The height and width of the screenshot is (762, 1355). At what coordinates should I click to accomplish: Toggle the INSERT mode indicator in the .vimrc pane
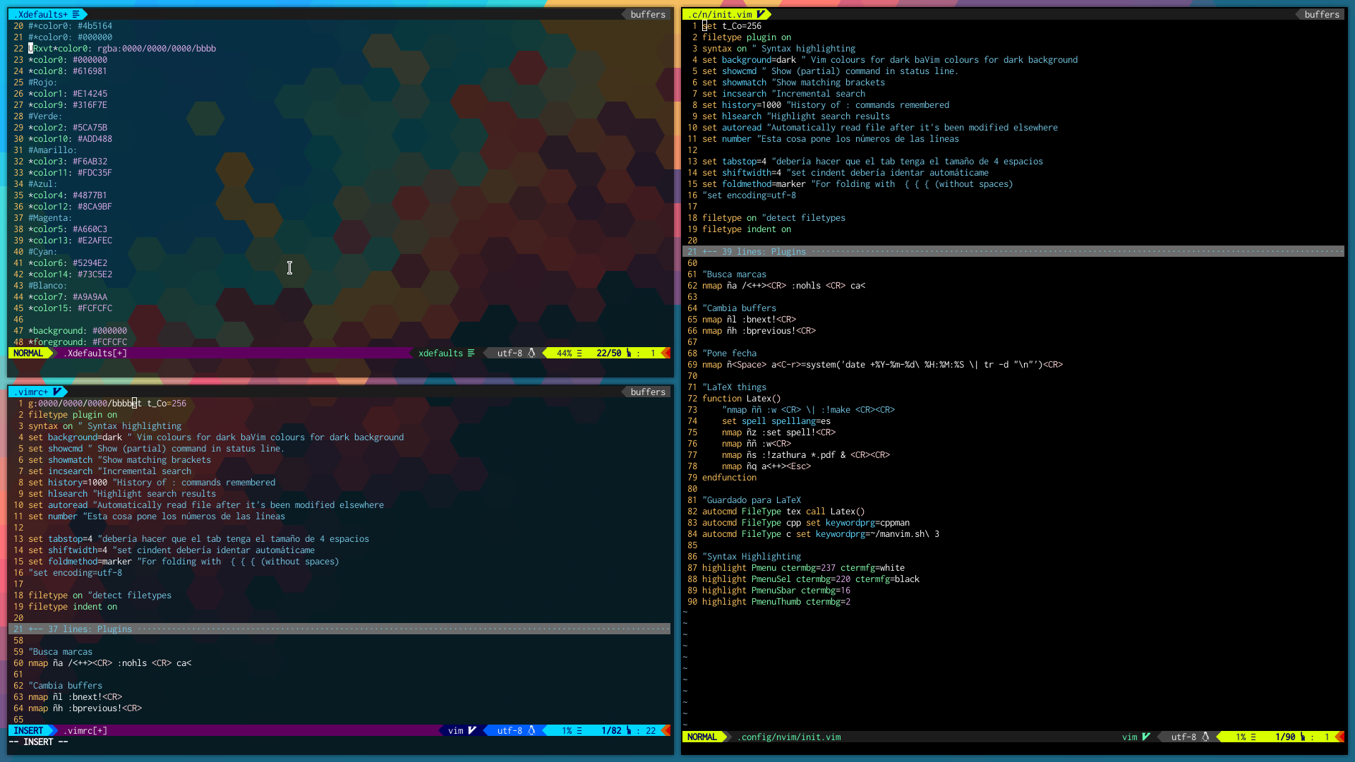click(30, 730)
